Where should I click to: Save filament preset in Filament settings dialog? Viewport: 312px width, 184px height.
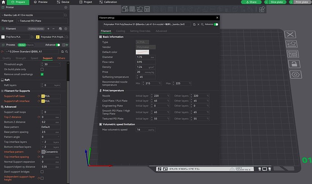pyautogui.click(x=194, y=24)
